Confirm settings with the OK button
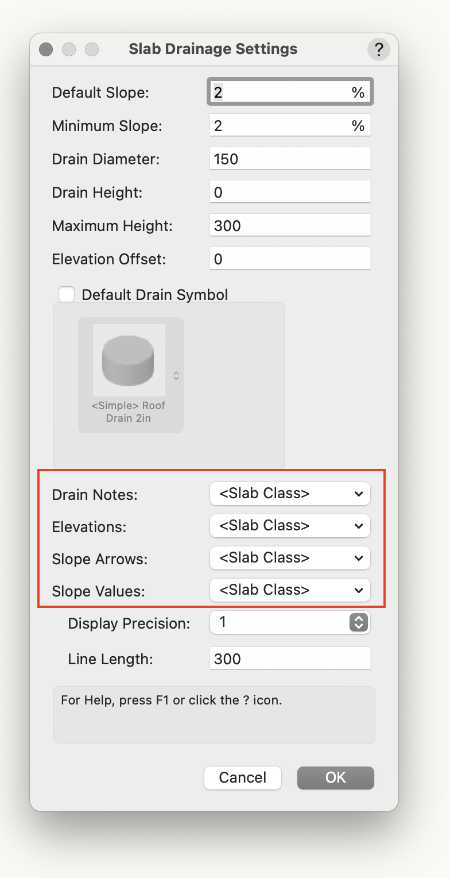The width and height of the screenshot is (450, 878). click(x=335, y=778)
